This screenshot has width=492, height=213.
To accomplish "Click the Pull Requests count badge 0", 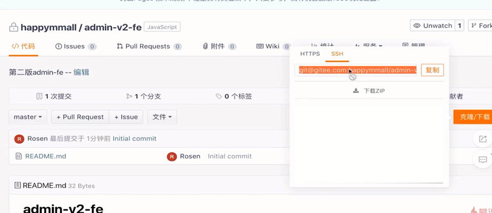I will 177,46.
